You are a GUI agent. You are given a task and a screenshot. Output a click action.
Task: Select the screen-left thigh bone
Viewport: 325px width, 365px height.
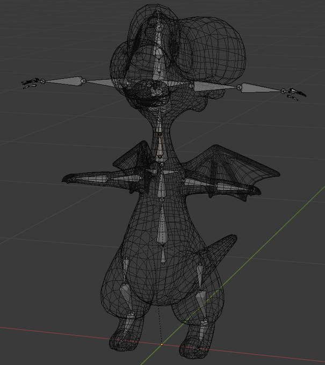[x=125, y=270]
